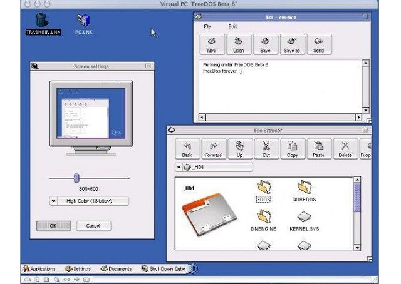
Task: Go Back in File Browser
Action: [x=187, y=149]
